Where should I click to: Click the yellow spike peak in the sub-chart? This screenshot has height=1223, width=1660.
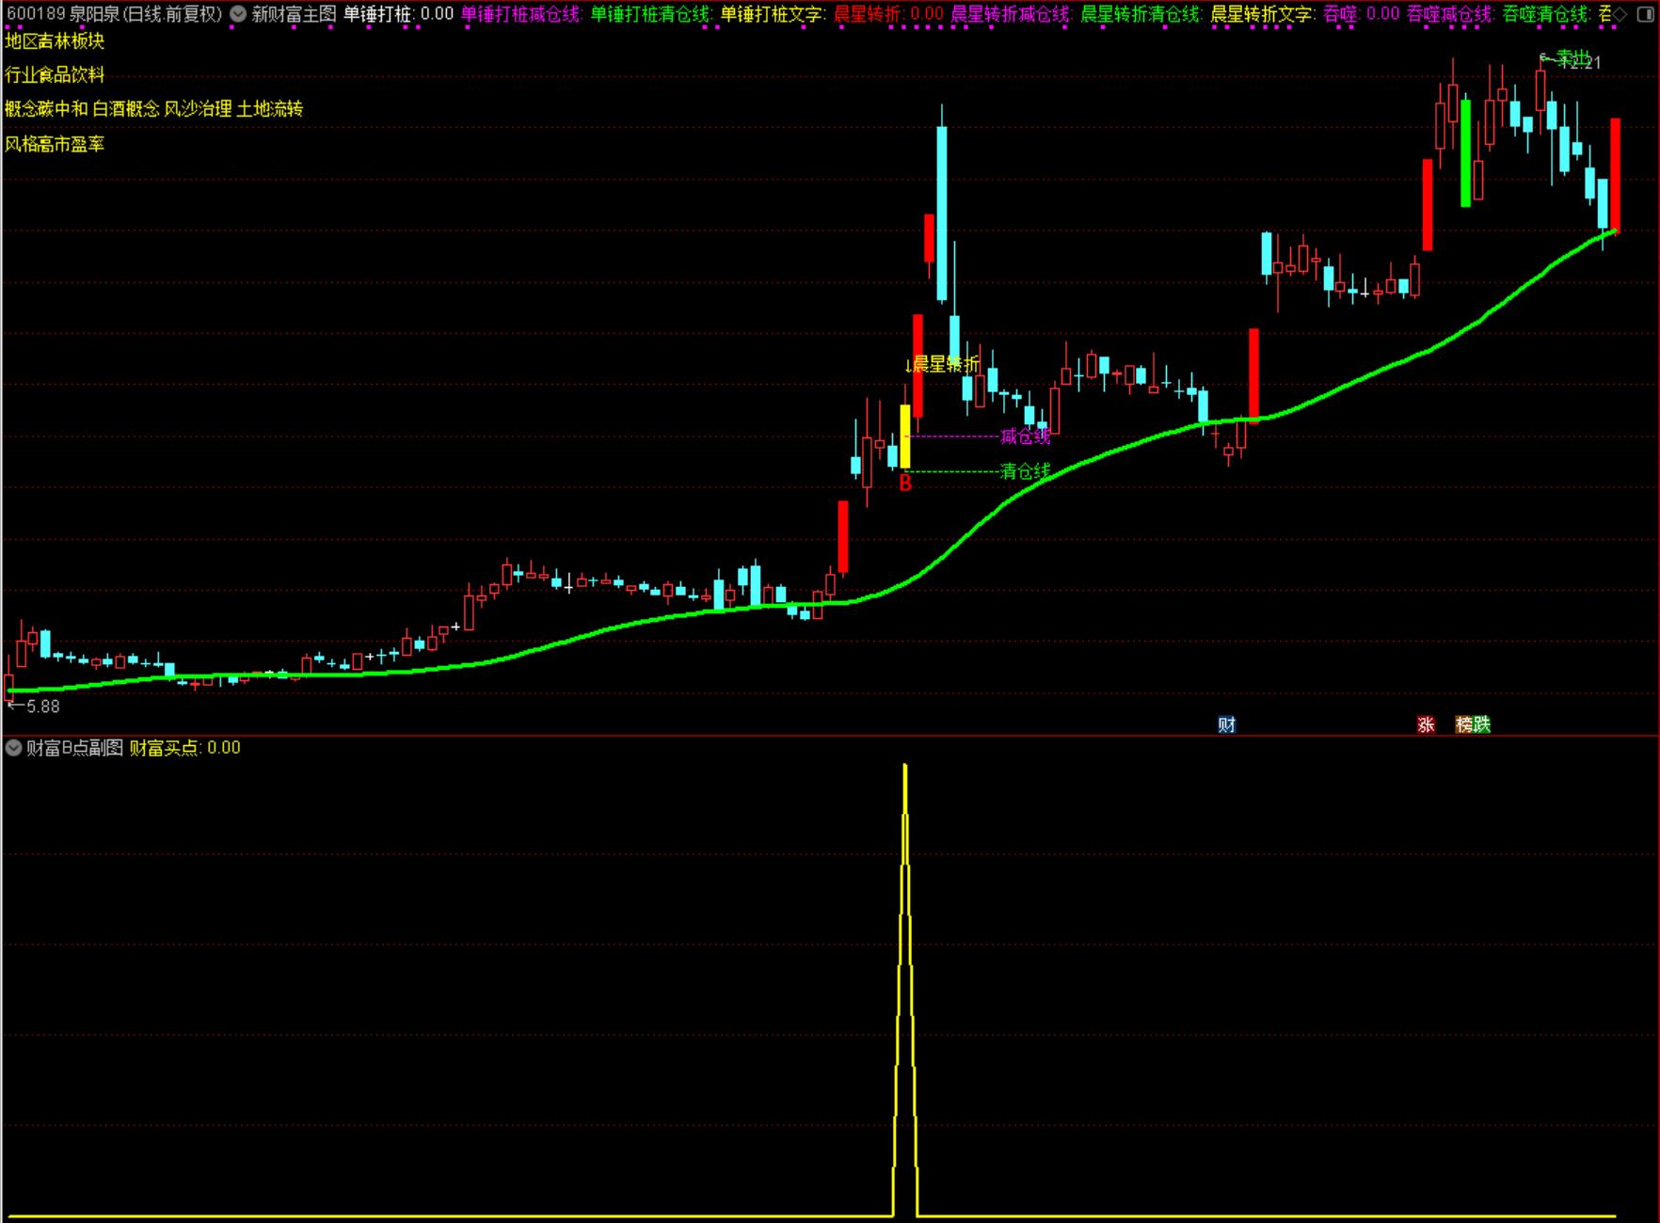(905, 768)
